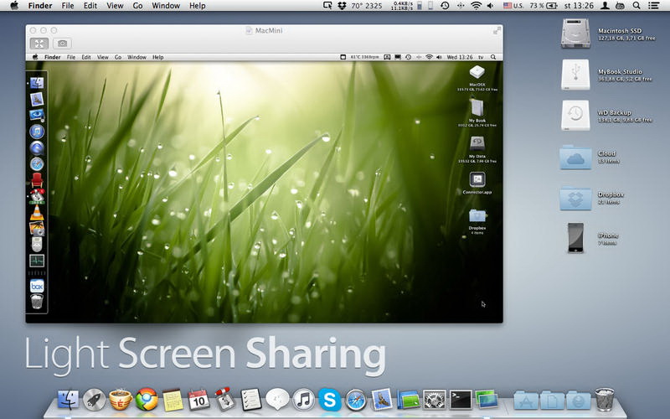Expand the Wi-Fi status menu in top menu bar
This screenshot has width=670, height=419.
tap(476, 6)
